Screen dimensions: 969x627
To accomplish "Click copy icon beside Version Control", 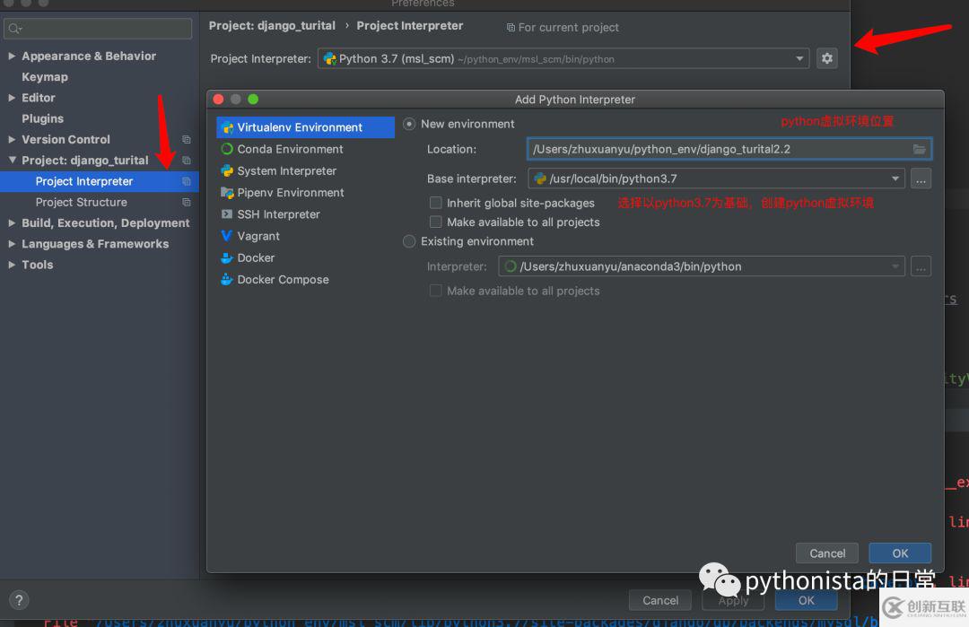I will point(186,140).
